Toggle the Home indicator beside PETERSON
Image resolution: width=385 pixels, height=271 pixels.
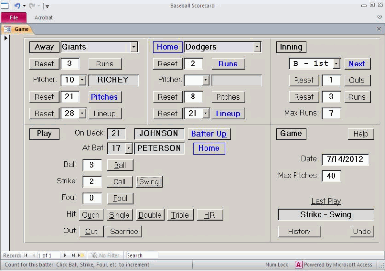209,148
